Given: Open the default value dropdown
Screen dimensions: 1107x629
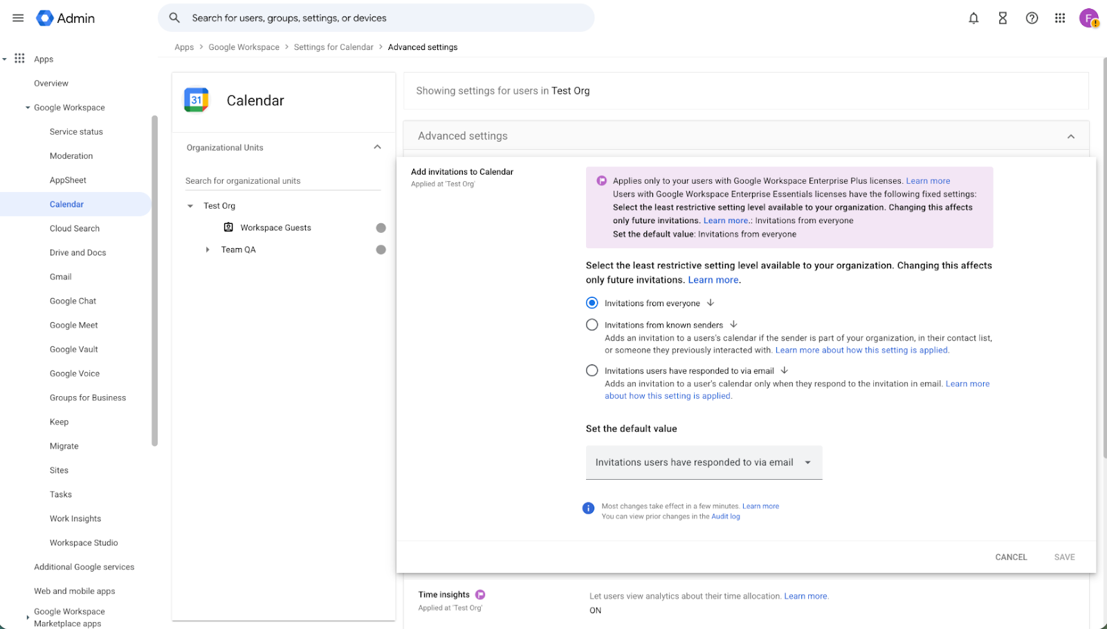Looking at the screenshot, I should pyautogui.click(x=704, y=462).
